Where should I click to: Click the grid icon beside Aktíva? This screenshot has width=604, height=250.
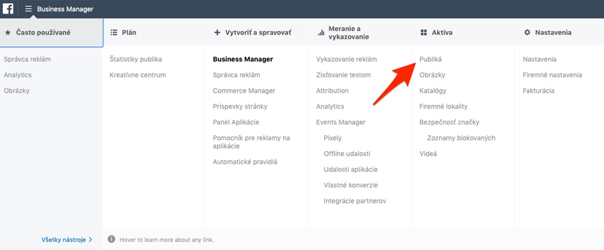coord(424,33)
